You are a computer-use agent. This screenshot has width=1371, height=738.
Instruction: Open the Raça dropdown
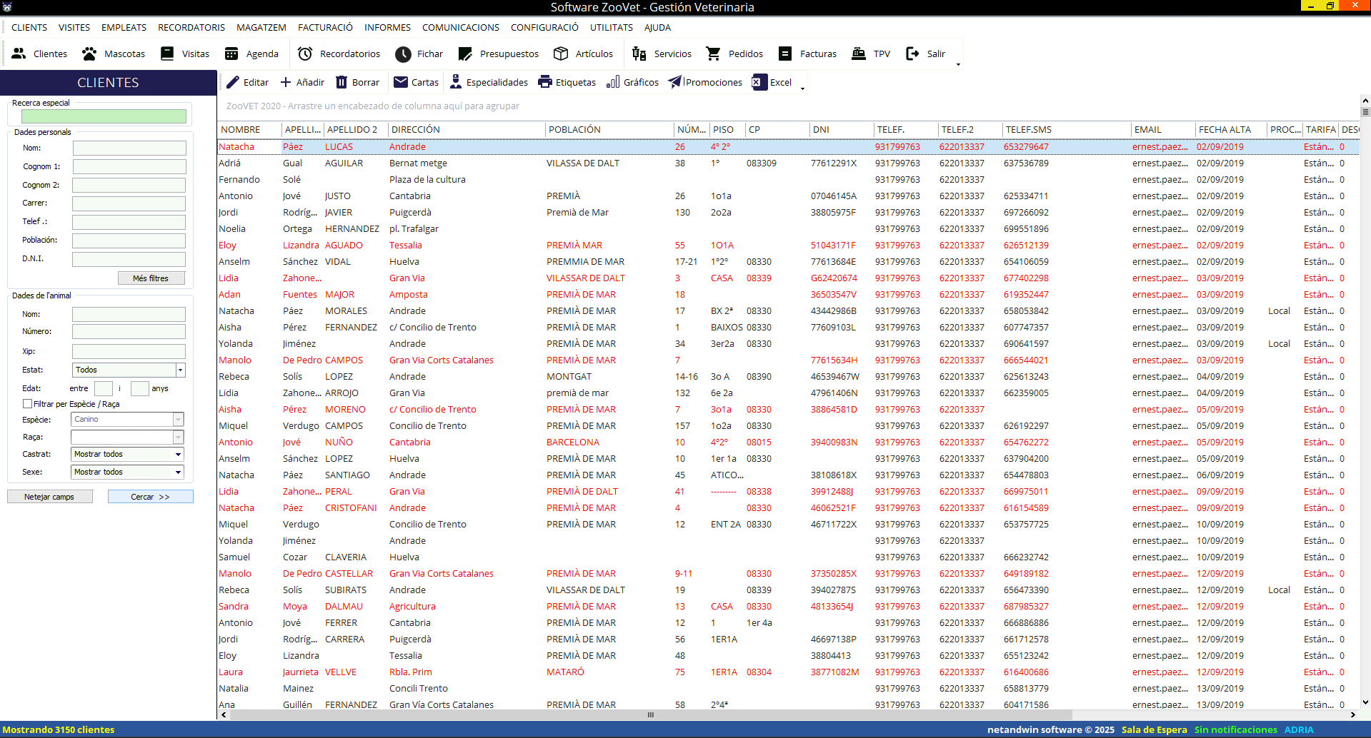point(179,437)
